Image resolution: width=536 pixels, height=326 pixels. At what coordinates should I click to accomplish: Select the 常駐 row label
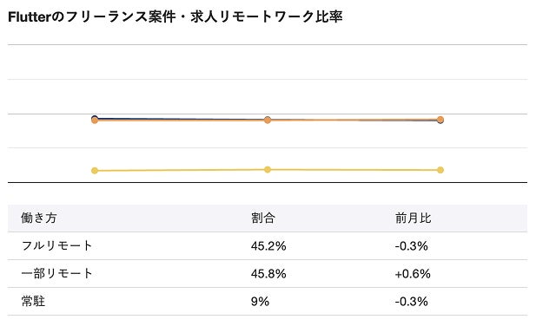(x=33, y=301)
